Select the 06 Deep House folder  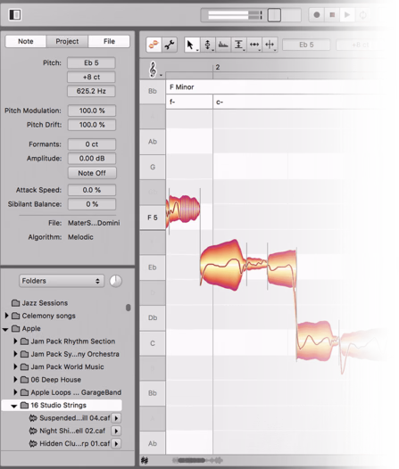(x=51, y=380)
